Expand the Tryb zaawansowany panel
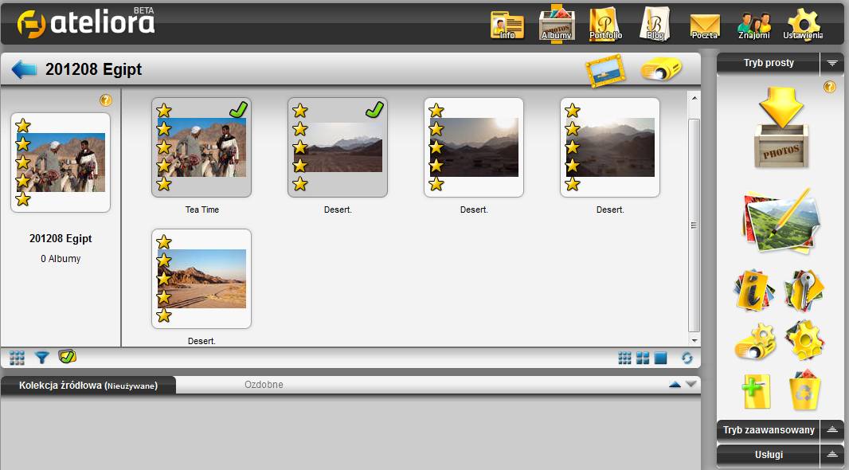Screen dimensions: 849x470 [832, 429]
